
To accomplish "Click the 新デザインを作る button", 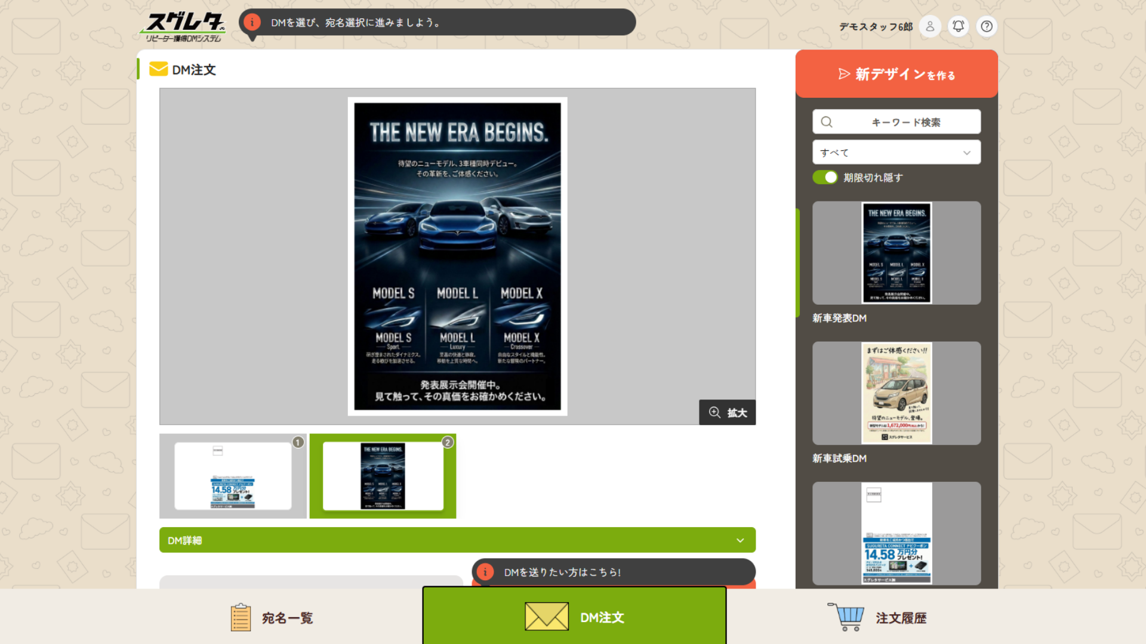I will pyautogui.click(x=897, y=75).
